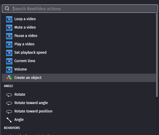Click the icon next to Set playback speed
The width and height of the screenshot is (159, 135).
(x=9, y=52)
